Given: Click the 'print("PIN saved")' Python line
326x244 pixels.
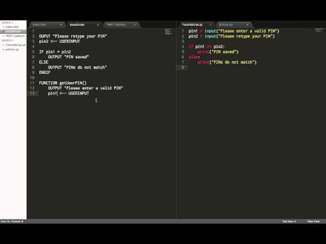Looking at the screenshot, I should pos(218,52).
